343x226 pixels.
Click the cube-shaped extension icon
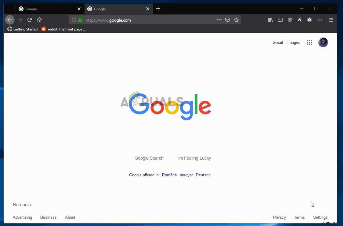point(290,20)
